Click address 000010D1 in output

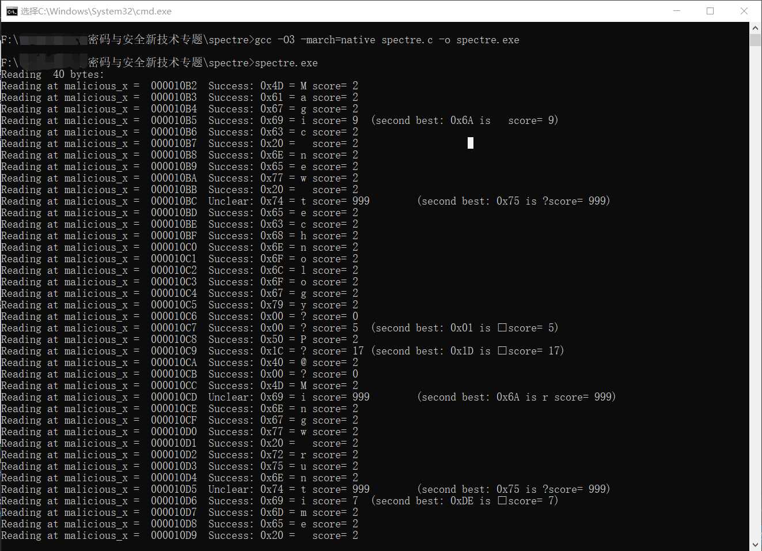click(174, 443)
